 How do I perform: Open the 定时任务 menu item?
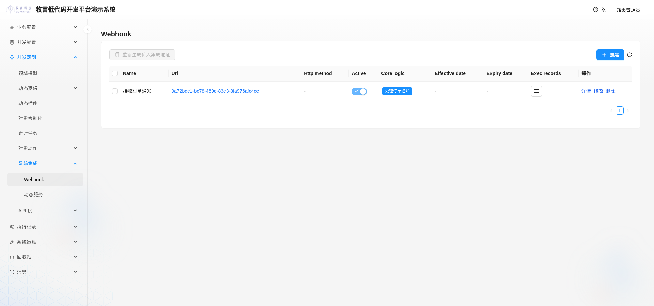point(45,133)
